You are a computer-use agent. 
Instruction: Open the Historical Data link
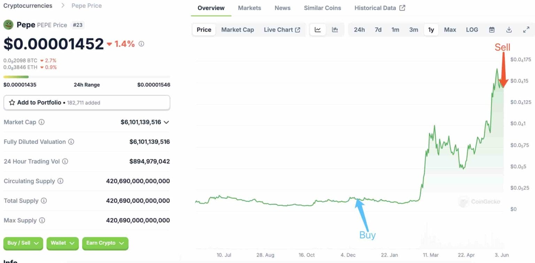click(379, 8)
